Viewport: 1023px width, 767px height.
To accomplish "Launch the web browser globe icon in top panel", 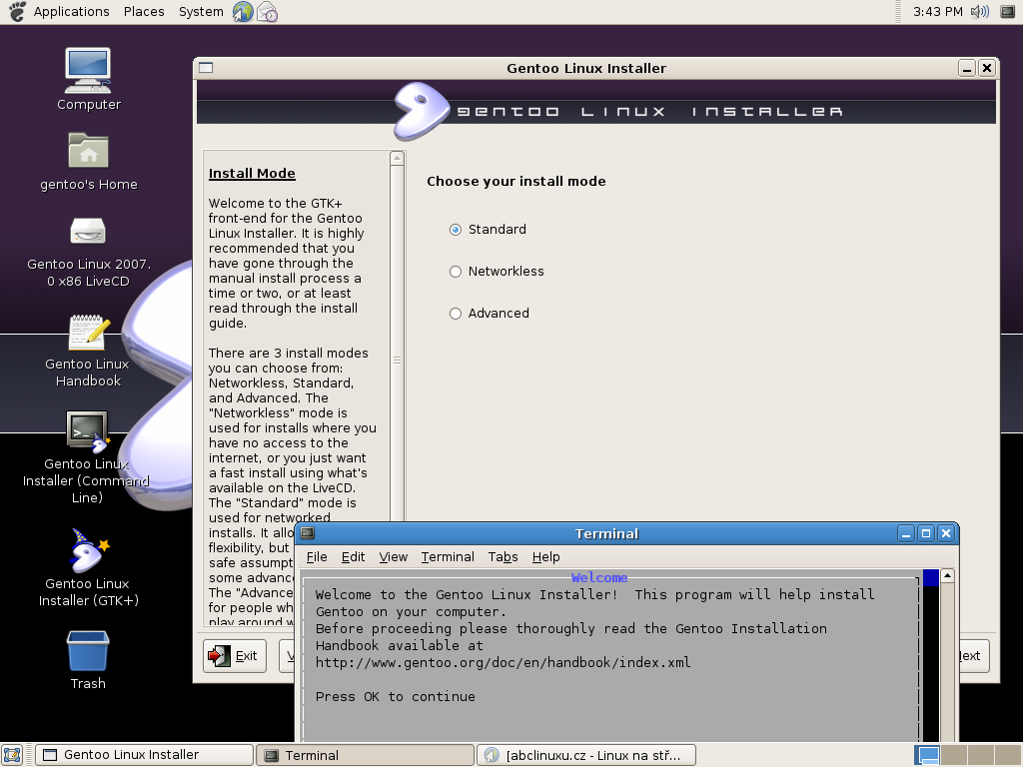I will (243, 11).
